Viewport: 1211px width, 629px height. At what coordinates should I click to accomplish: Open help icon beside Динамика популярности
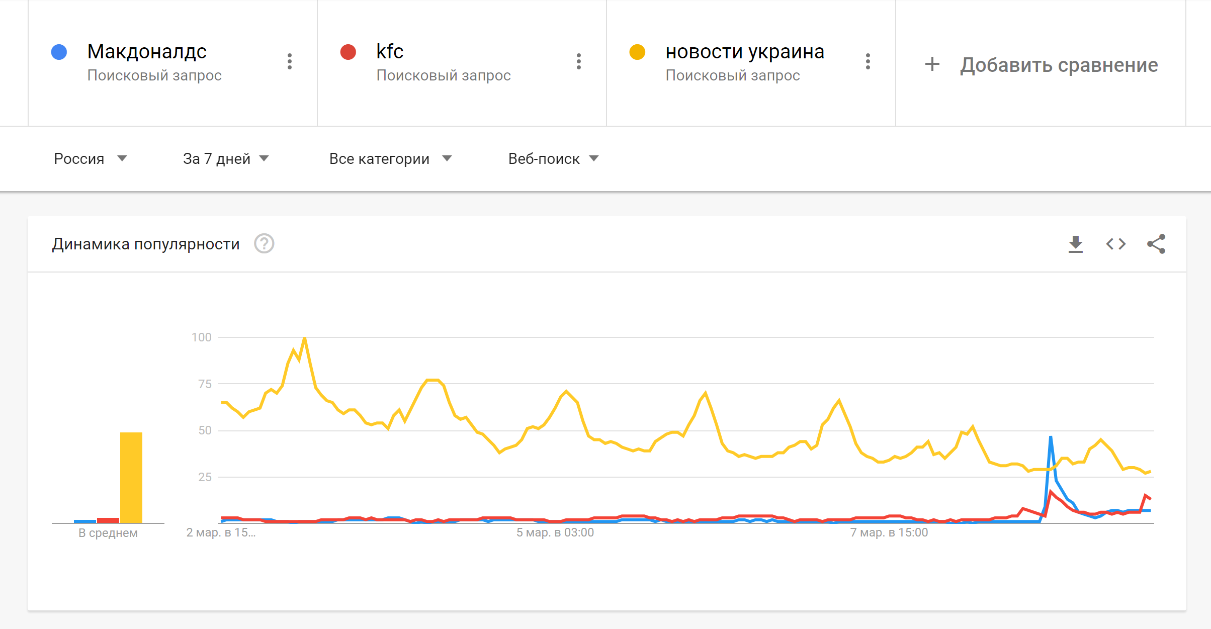tap(264, 244)
